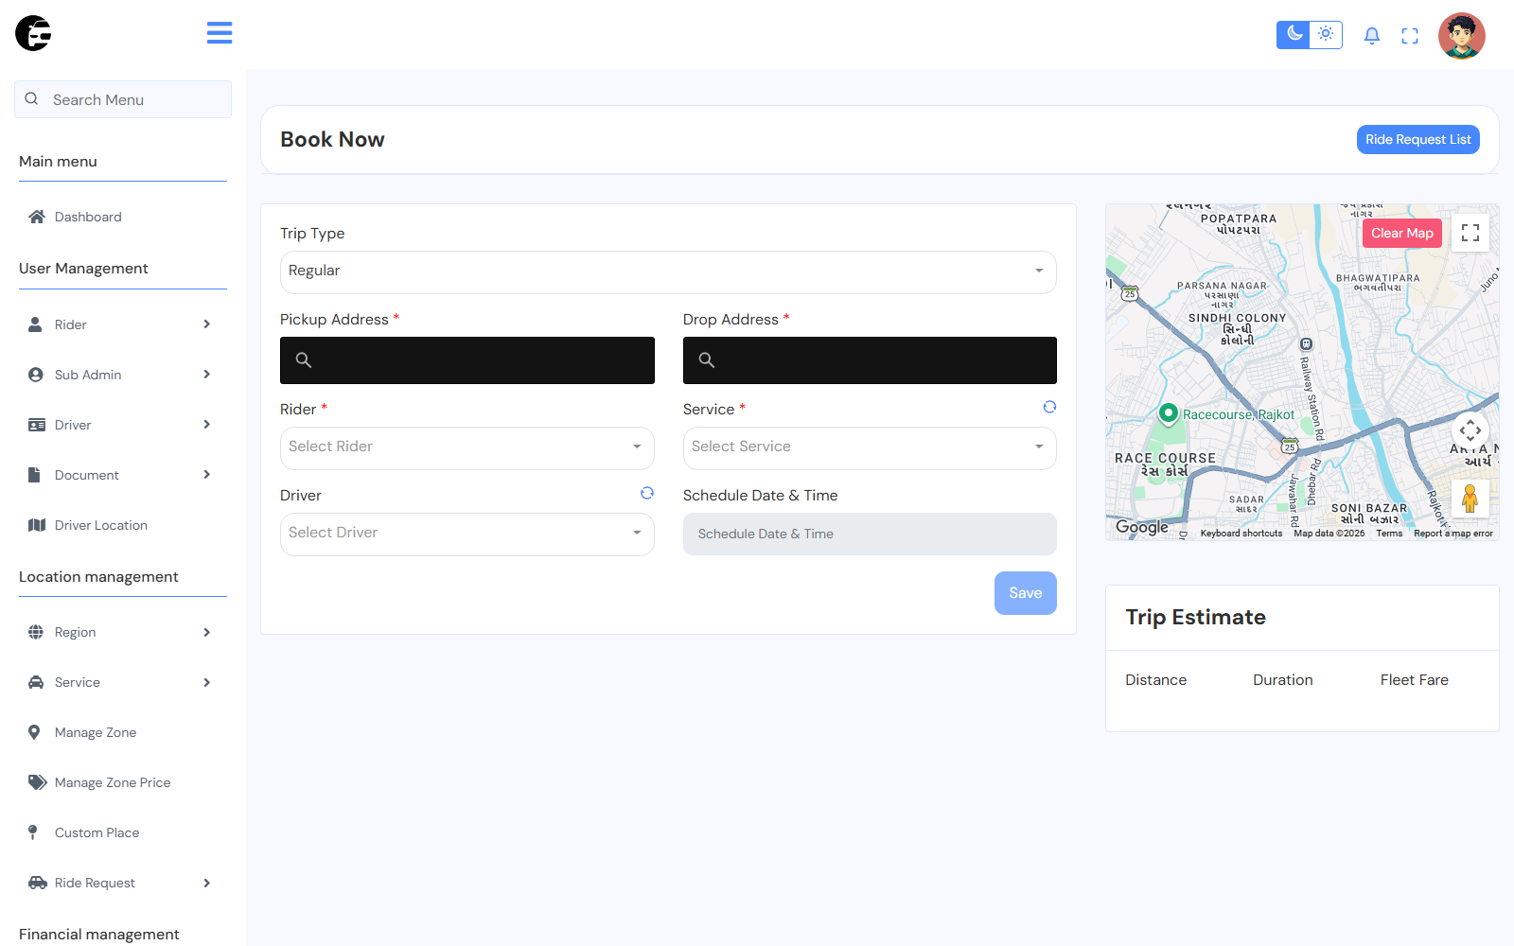
Task: Click the Ride Request taxi icon
Action: (x=38, y=883)
